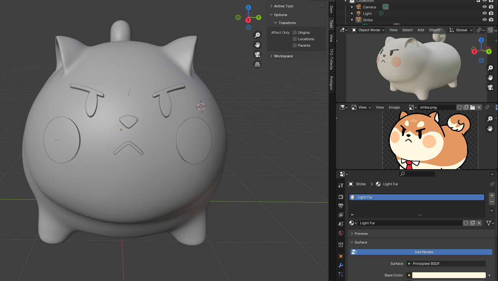Toggle fake user shield for Light Fur material
The image size is (498, 281).
466,223
